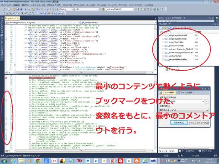Click the 挿入 indicator in the status bar
The image size is (219, 164).
coord(215,155)
